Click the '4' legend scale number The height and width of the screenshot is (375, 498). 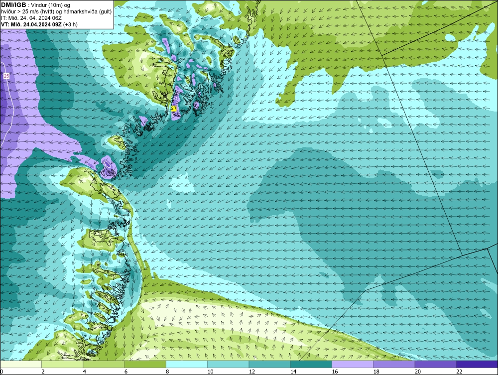(x=85, y=372)
